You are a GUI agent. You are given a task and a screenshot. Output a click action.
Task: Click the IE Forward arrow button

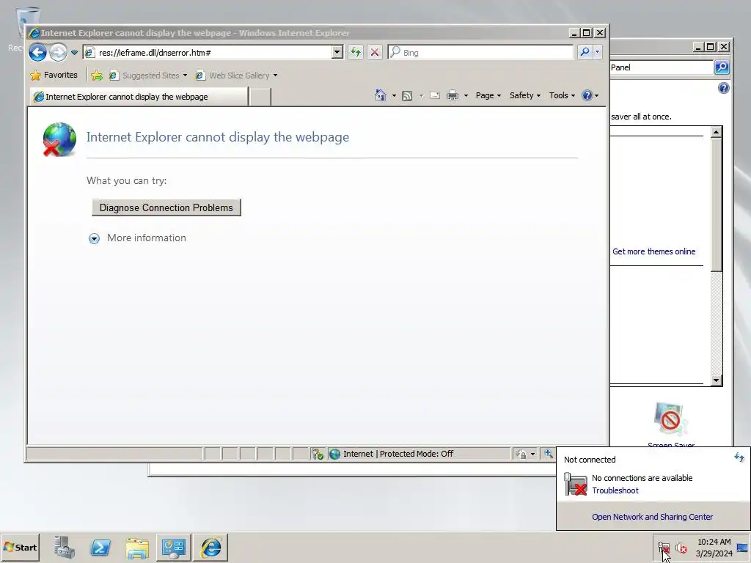(59, 52)
